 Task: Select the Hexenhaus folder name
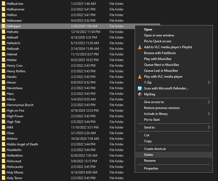[15, 88]
